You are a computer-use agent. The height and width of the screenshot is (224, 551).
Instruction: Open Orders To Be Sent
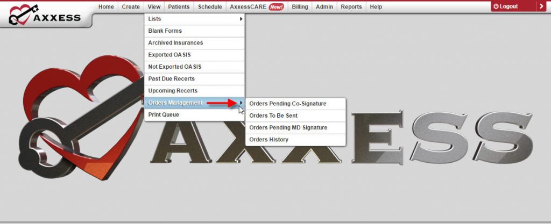(x=295, y=115)
